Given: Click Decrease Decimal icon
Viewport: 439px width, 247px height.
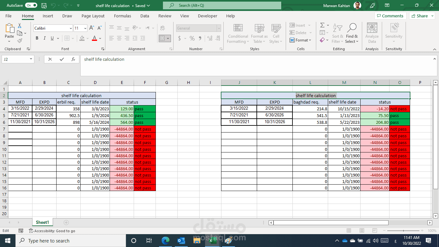Looking at the screenshot, I should (218, 38).
